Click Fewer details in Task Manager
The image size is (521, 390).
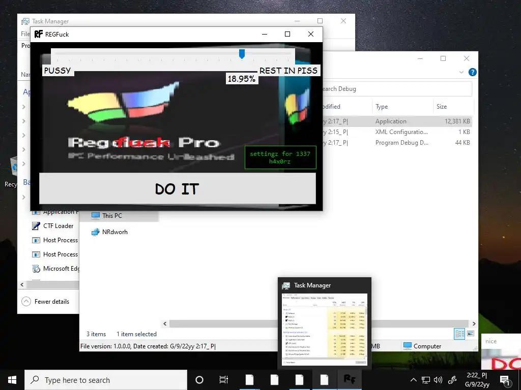click(52, 302)
